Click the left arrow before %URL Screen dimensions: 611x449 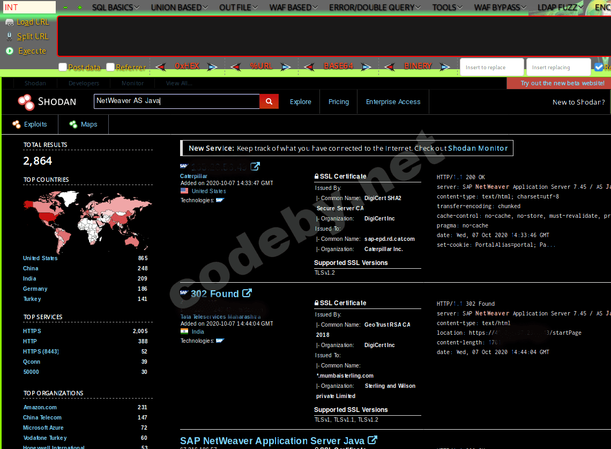pos(235,67)
